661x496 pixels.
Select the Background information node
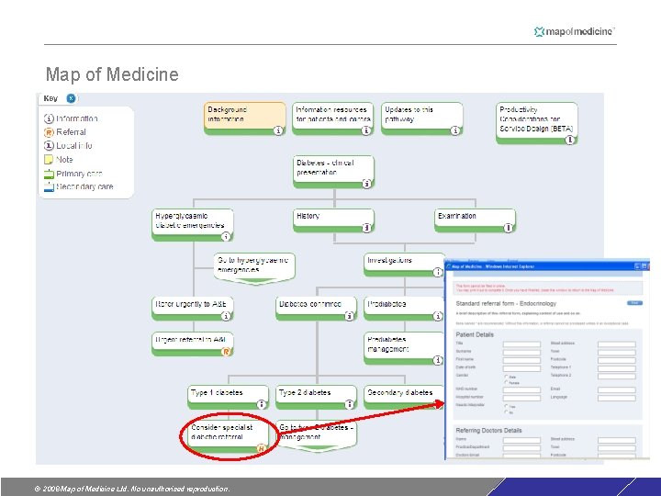[244, 118]
